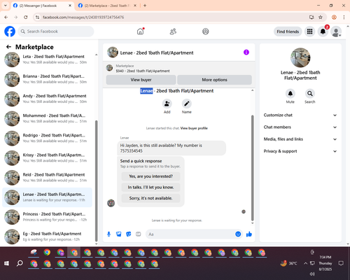Bookmark this page with star icon
Screen dimensions: 350x280
point(321,17)
